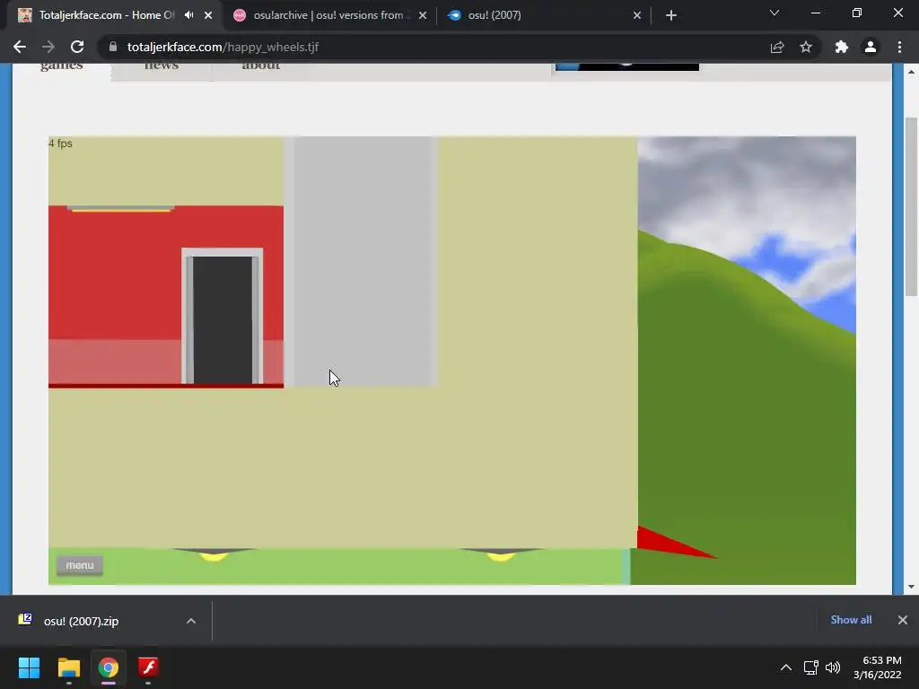Click the browser back arrow
Image resolution: width=919 pixels, height=689 pixels.
pyautogui.click(x=20, y=47)
